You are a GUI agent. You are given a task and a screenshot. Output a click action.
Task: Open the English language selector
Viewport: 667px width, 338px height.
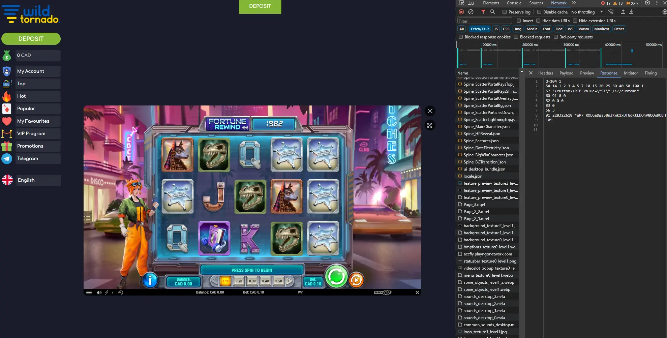38,180
